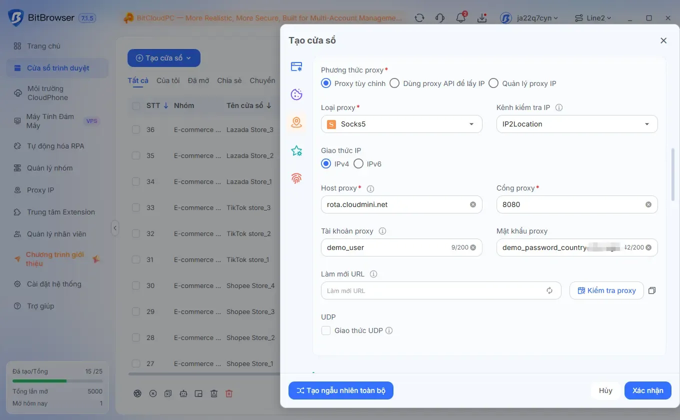This screenshot has width=680, height=420.
Task: Click the download icon in title bar
Action: (x=482, y=18)
